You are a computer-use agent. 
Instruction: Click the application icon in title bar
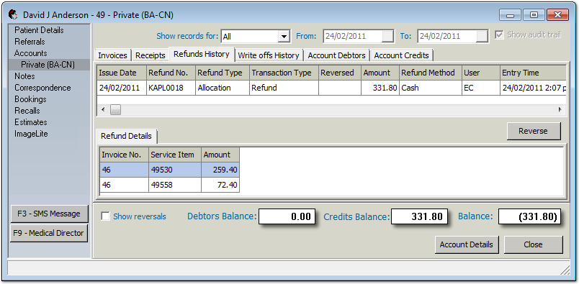click(14, 15)
